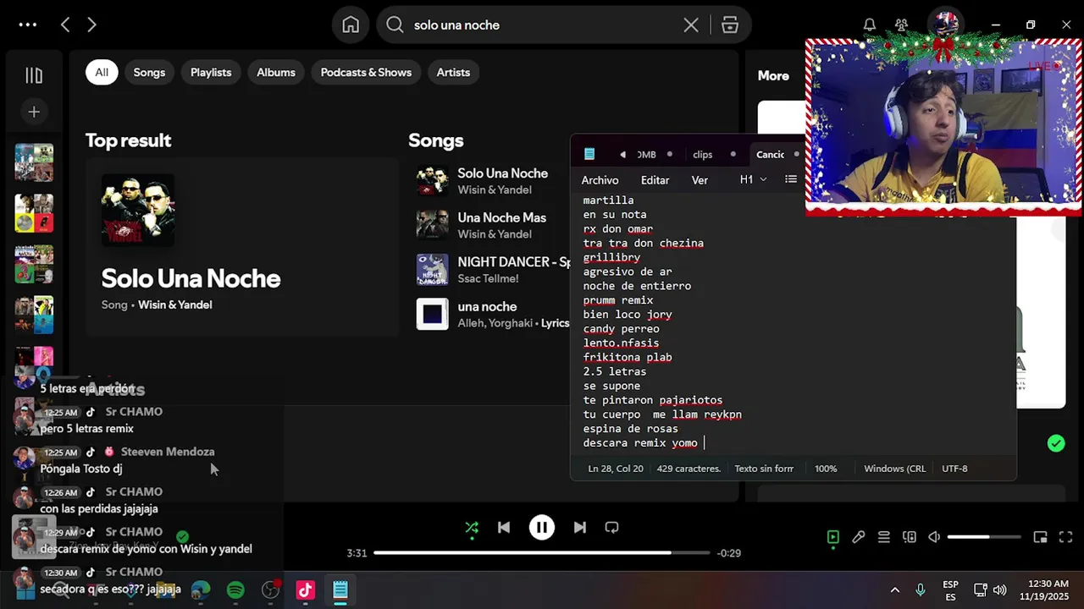Open the Spotify three-dot main menu
This screenshot has width=1084, height=609.
[28, 25]
